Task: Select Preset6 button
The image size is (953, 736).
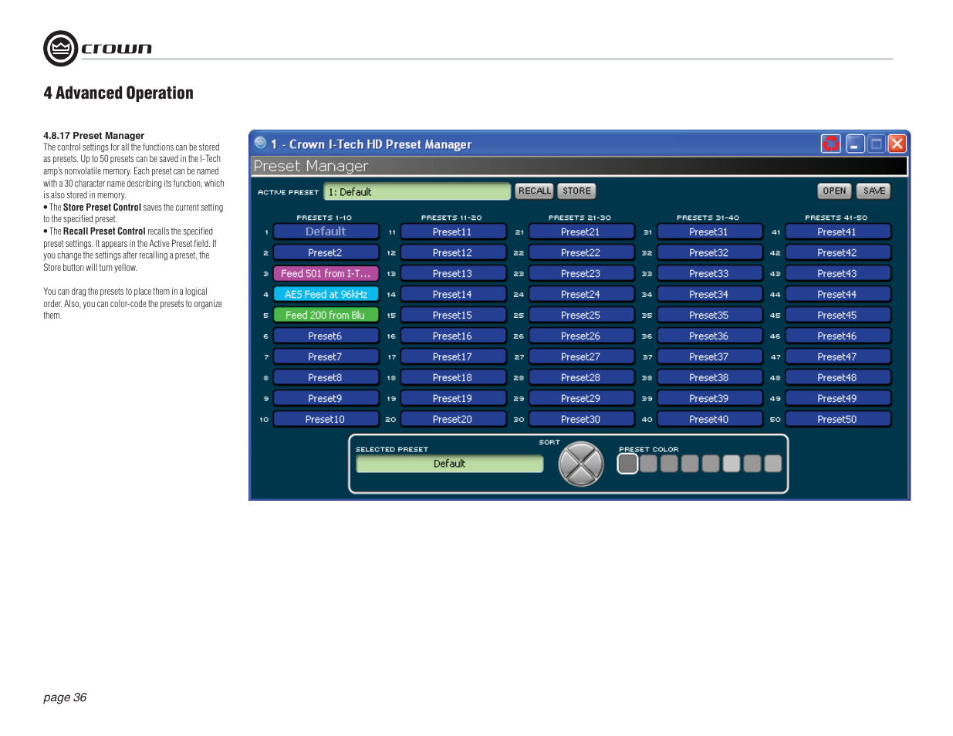Action: click(x=326, y=336)
